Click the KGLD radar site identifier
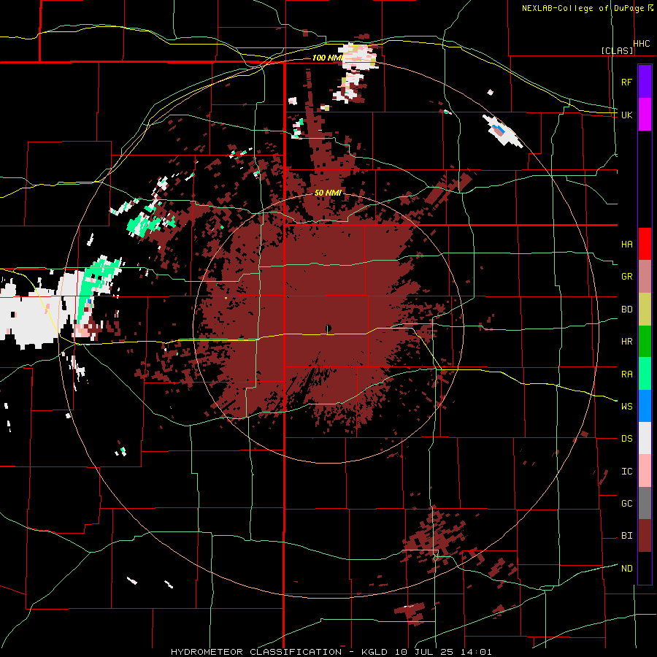The width and height of the screenshot is (657, 657). click(376, 652)
